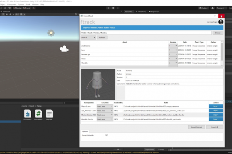Import the Motion Builder FBX component
The height and width of the screenshot is (154, 232).
click(216, 115)
